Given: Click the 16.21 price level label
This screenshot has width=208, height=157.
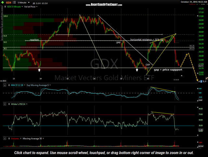Looking at the screenshot, I should coord(192,46).
